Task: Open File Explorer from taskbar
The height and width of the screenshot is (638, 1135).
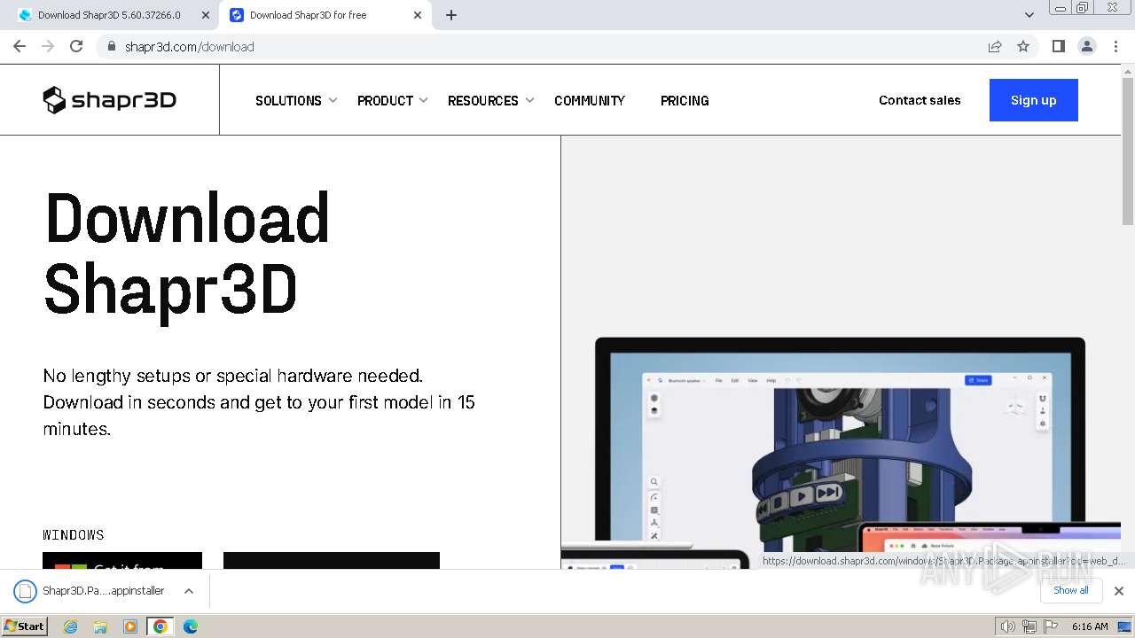Action: pyautogui.click(x=100, y=626)
